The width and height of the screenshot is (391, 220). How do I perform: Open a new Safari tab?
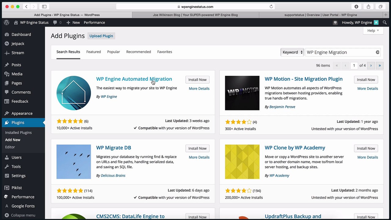(x=386, y=15)
